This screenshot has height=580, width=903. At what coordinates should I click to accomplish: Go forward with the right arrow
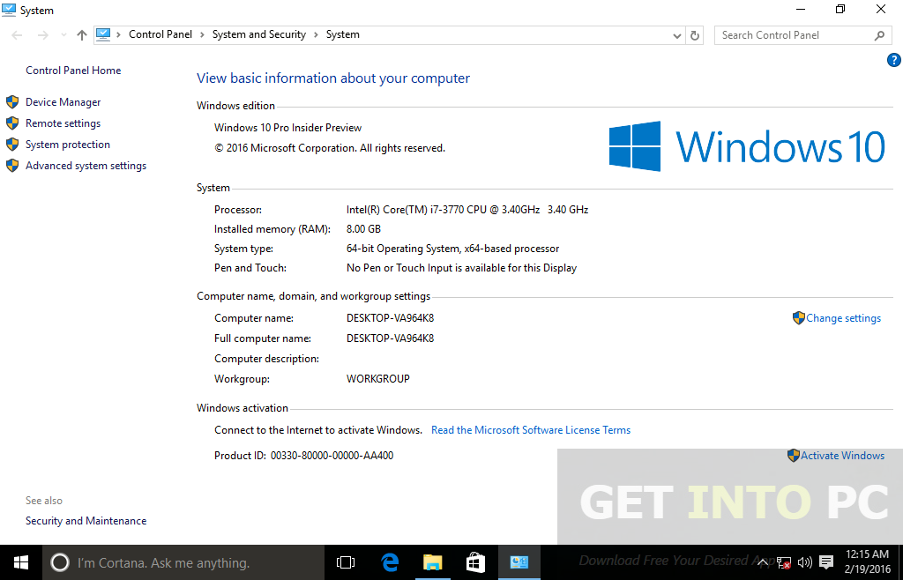(x=42, y=35)
